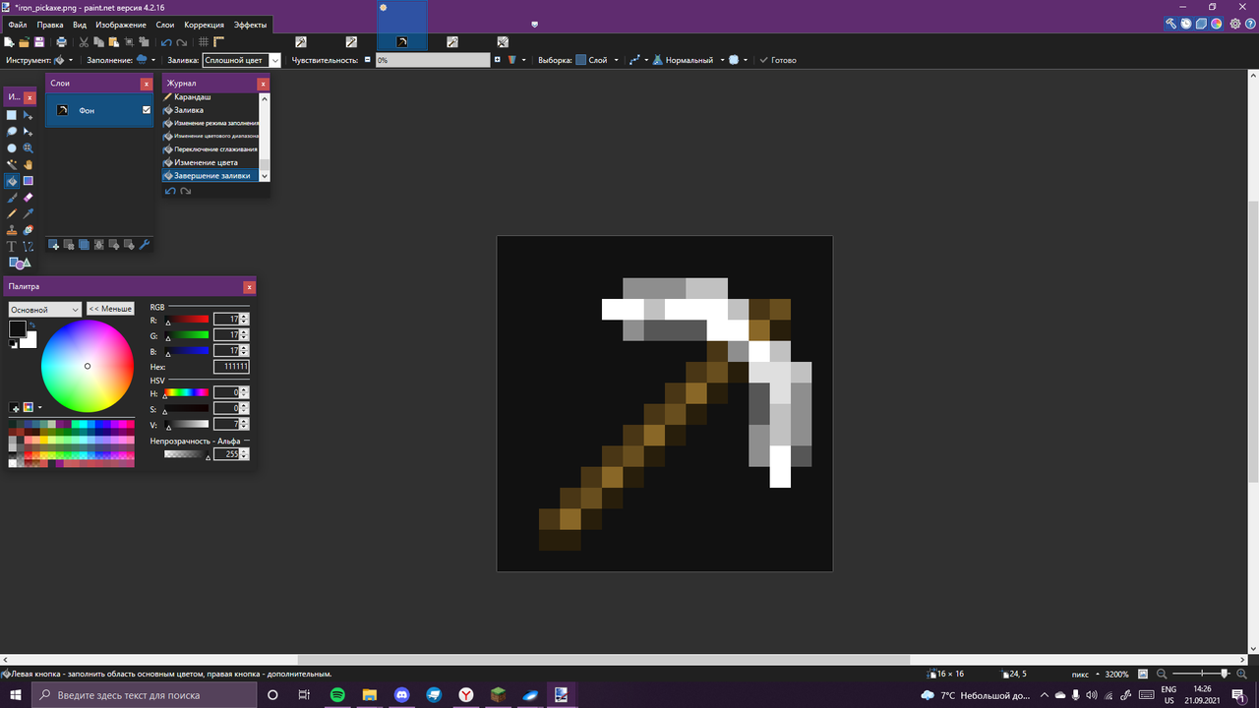This screenshot has width=1259, height=708.
Task: Swap primary and secondary colors arrow
Action: (32, 325)
